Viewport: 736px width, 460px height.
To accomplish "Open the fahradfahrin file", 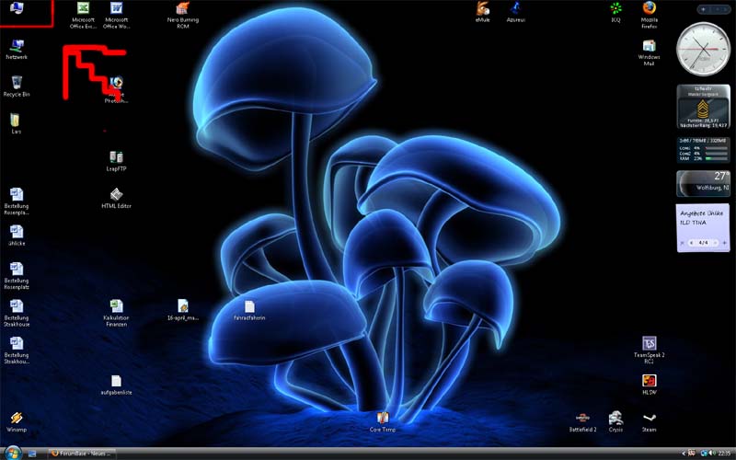I will click(249, 310).
